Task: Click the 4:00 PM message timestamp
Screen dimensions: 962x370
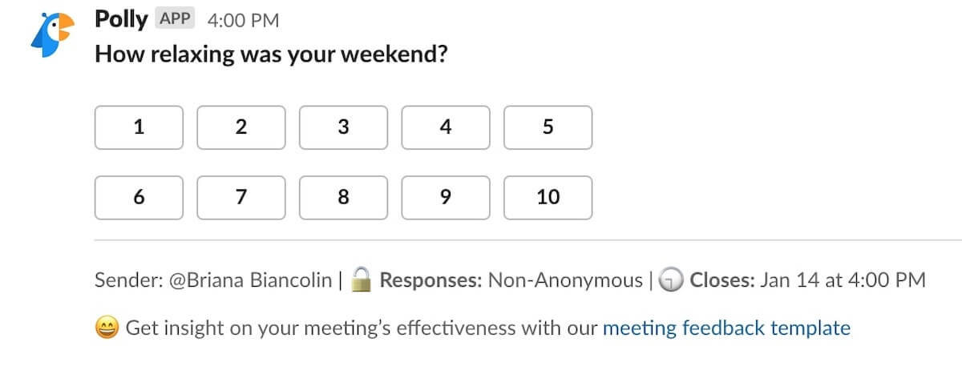Action: pos(243,21)
